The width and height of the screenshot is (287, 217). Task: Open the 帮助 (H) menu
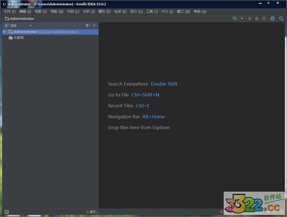tap(200, 11)
